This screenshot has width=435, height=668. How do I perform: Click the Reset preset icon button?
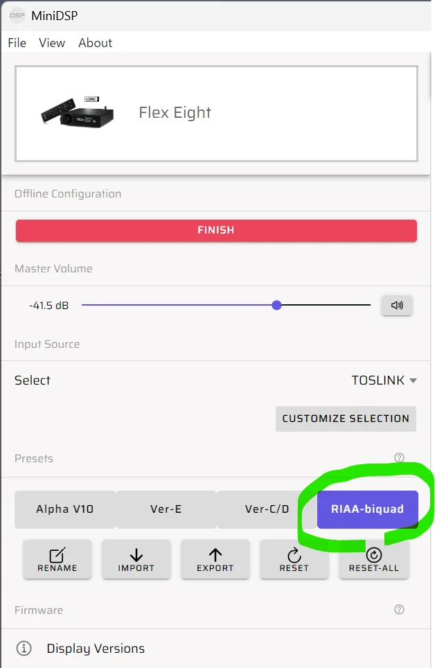pos(294,559)
